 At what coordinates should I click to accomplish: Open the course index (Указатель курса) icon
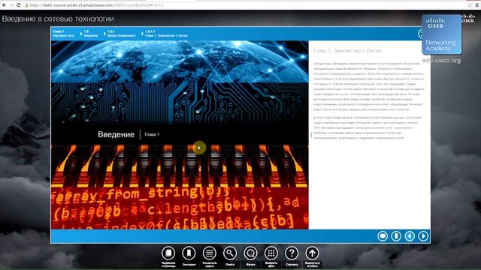pos(209,253)
